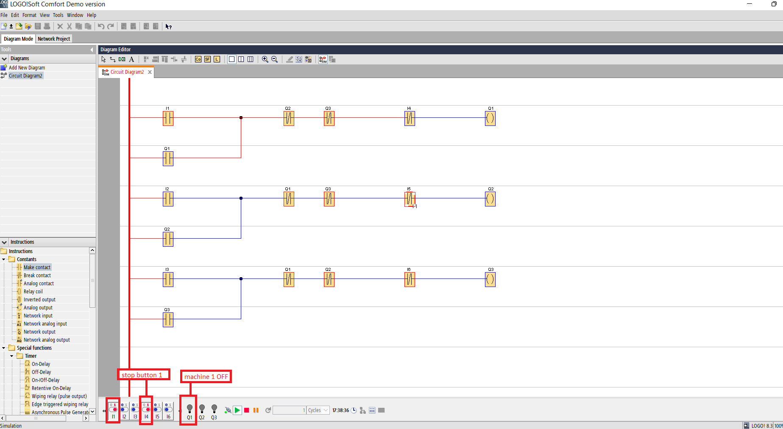
Task: Switch to the Network Project tab
Action: click(x=53, y=39)
